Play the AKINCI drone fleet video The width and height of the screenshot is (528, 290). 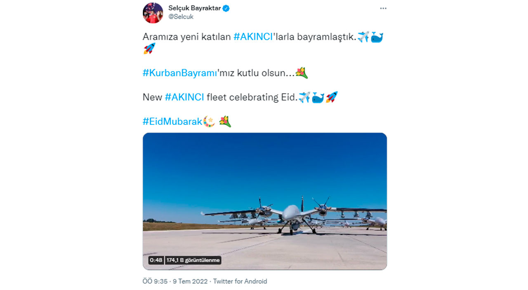264,201
